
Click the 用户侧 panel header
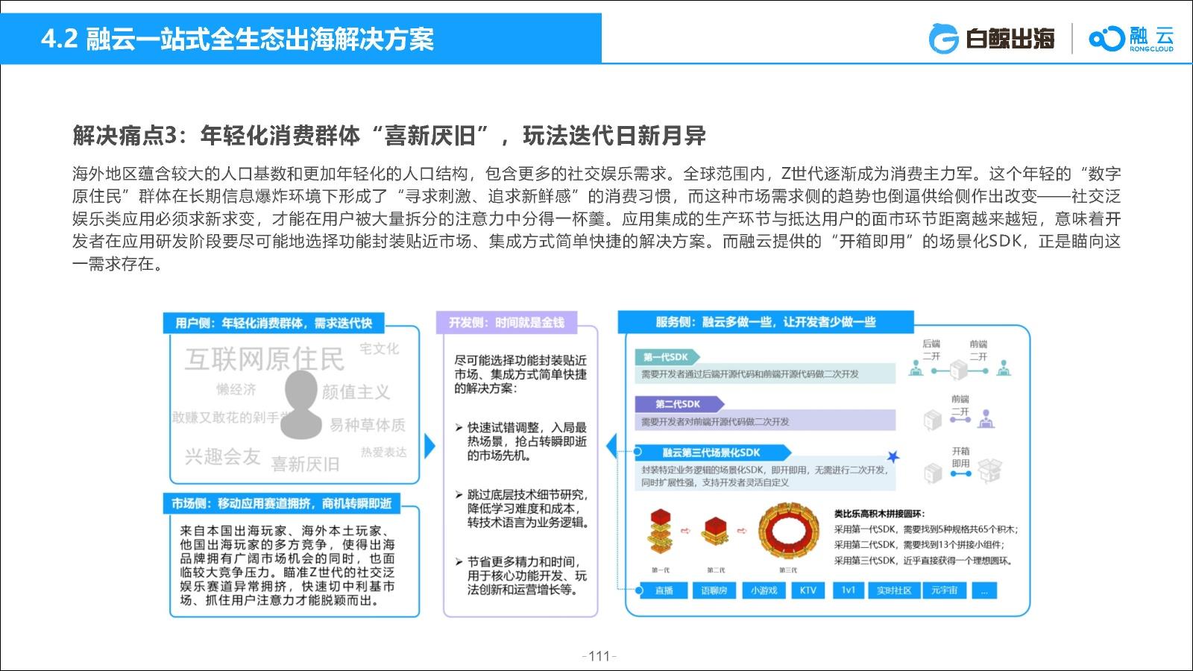point(273,323)
